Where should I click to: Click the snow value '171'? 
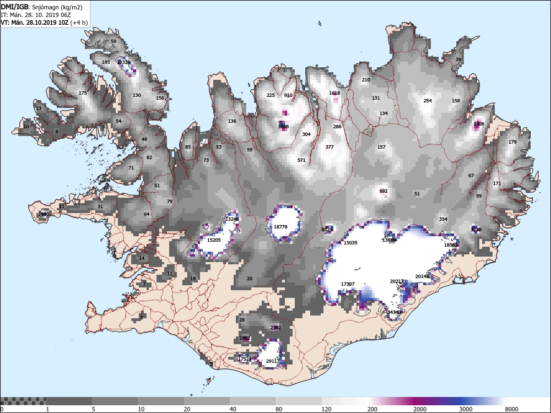point(497,183)
